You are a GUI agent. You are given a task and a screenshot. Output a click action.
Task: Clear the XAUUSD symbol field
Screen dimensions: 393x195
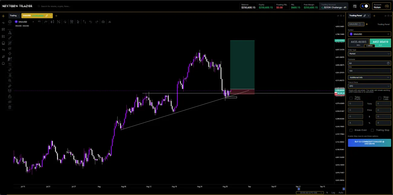point(388,34)
